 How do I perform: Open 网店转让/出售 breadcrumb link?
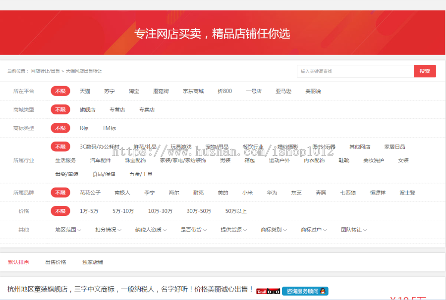[46, 71]
